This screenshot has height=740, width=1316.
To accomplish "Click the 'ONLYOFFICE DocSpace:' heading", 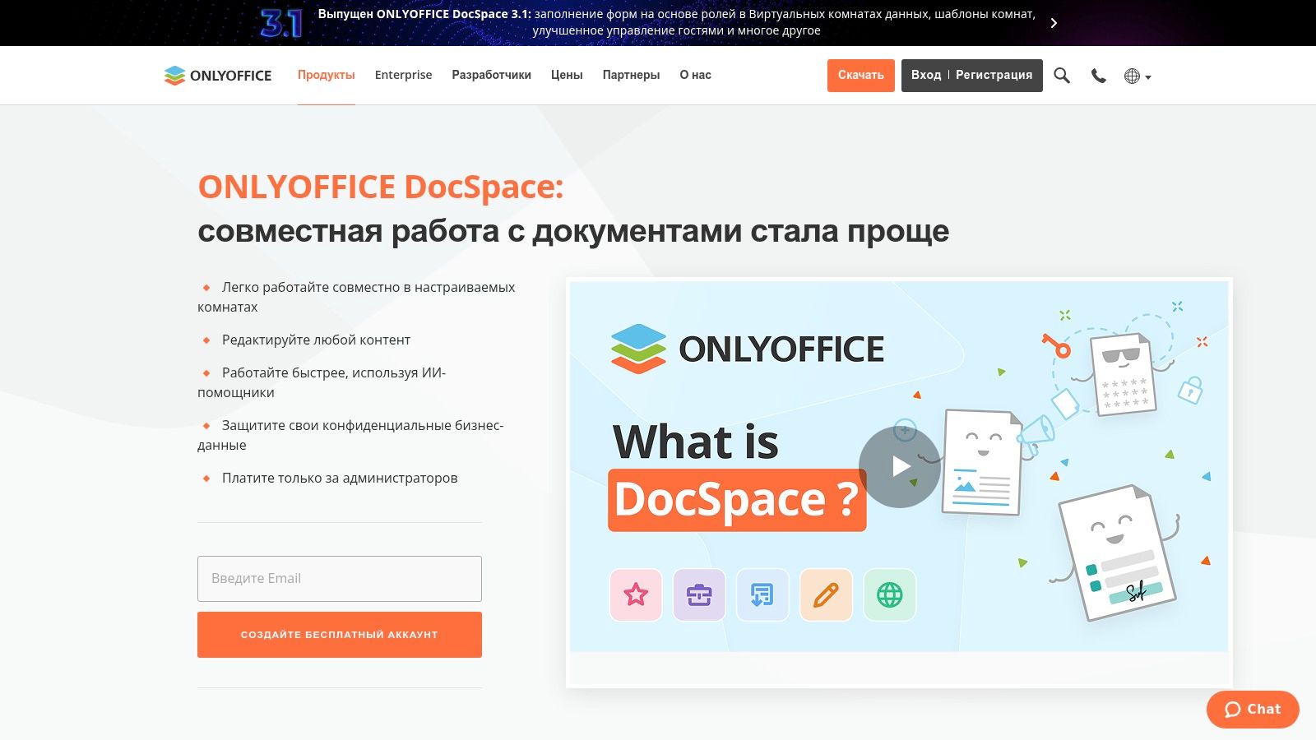I will [381, 187].
